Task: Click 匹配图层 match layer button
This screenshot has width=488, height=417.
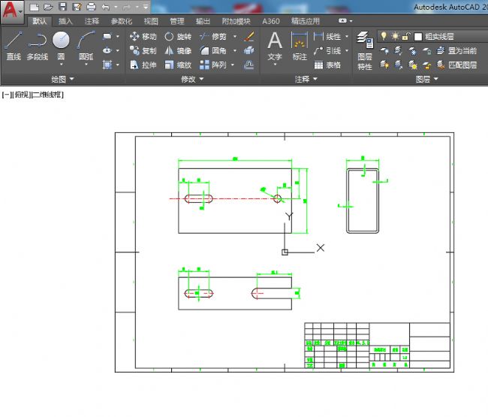Action: pyautogui.click(x=456, y=65)
